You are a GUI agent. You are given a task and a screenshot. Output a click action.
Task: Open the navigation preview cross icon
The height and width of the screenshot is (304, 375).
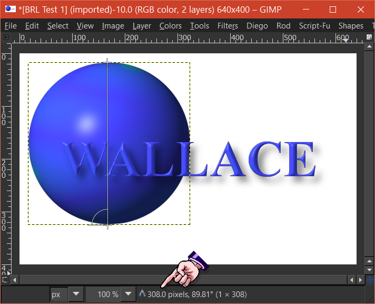370,280
